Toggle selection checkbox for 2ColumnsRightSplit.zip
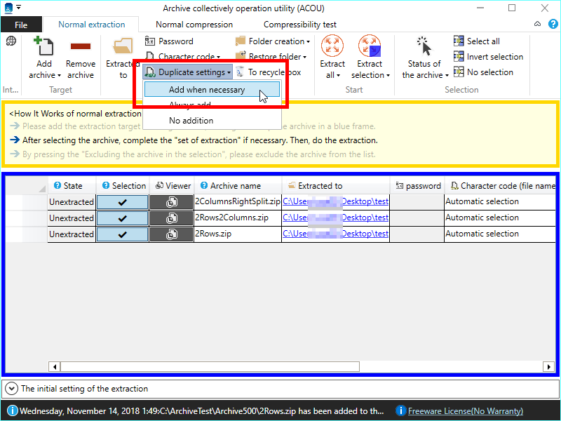This screenshot has height=421, width=561. click(122, 201)
